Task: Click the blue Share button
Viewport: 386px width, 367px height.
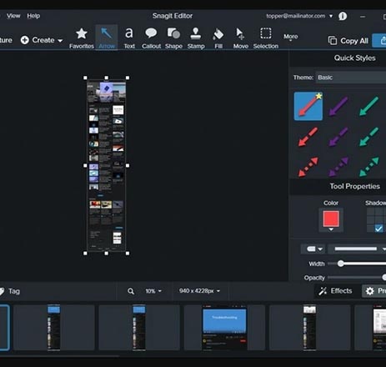Action: click(x=379, y=41)
